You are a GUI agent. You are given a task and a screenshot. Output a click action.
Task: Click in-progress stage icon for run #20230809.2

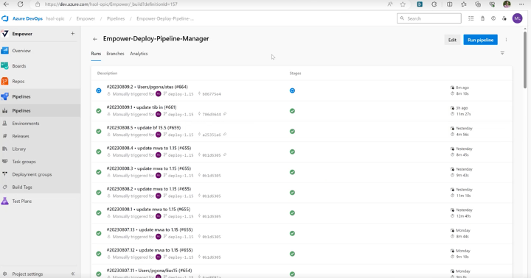point(292,90)
